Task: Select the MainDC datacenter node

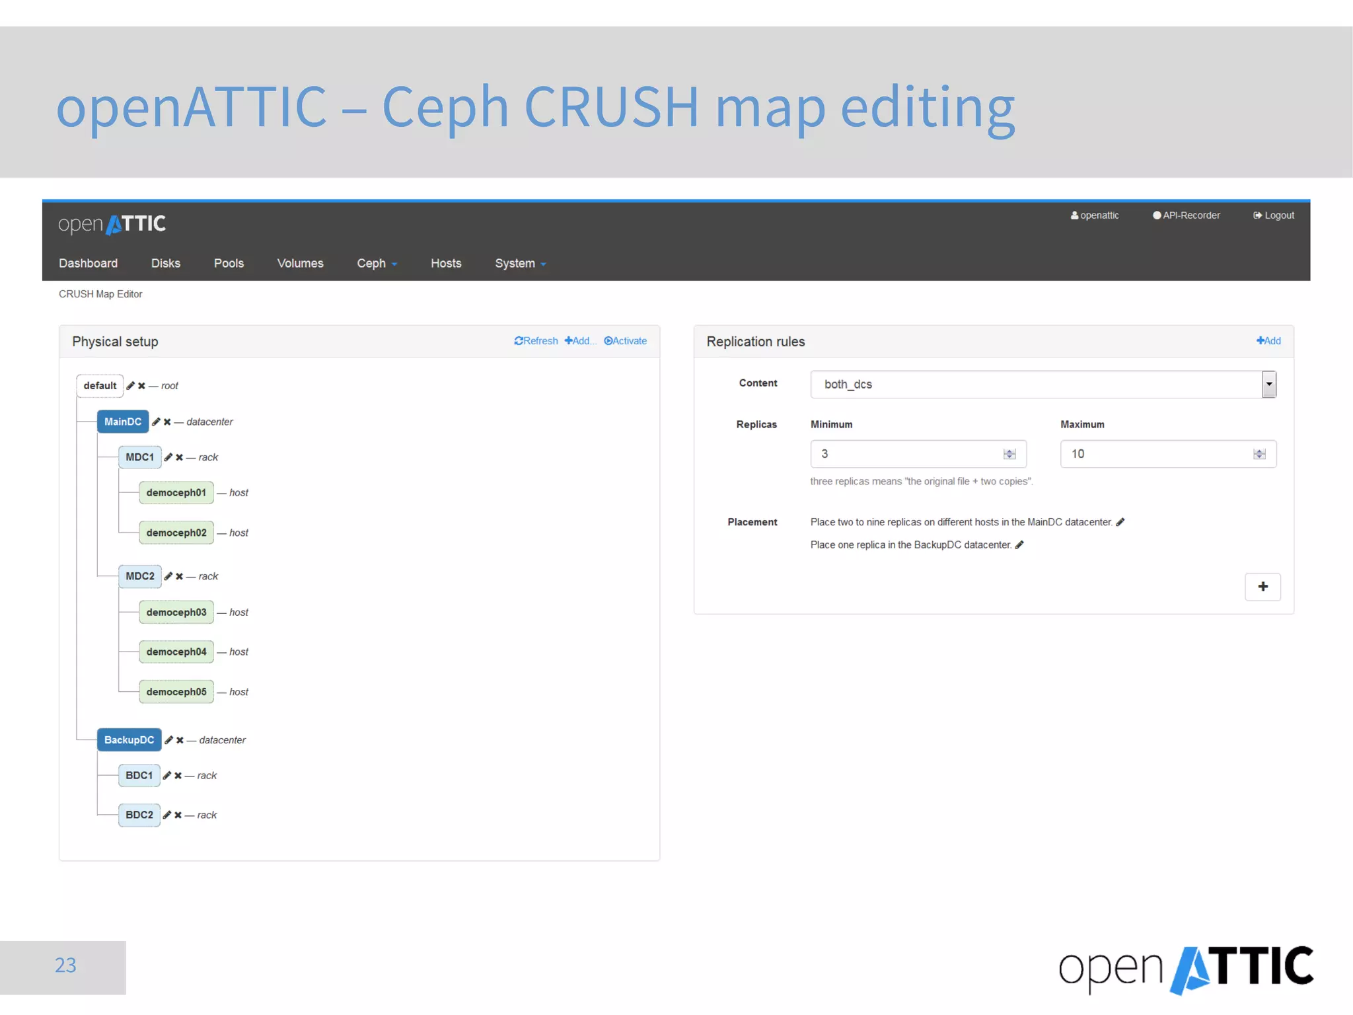Action: click(123, 422)
